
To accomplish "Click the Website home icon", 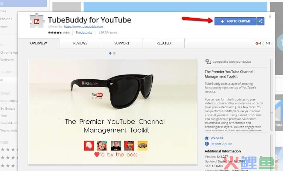I will (207, 138).
